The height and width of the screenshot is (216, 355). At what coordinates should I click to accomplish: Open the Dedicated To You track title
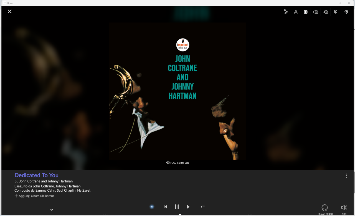36,175
